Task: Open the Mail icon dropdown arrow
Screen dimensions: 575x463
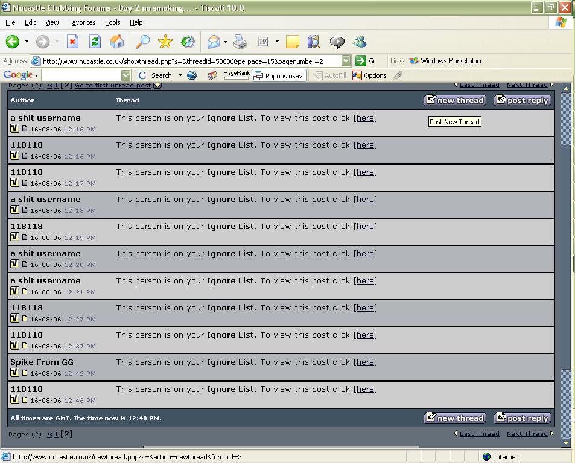Action: pyautogui.click(x=225, y=42)
